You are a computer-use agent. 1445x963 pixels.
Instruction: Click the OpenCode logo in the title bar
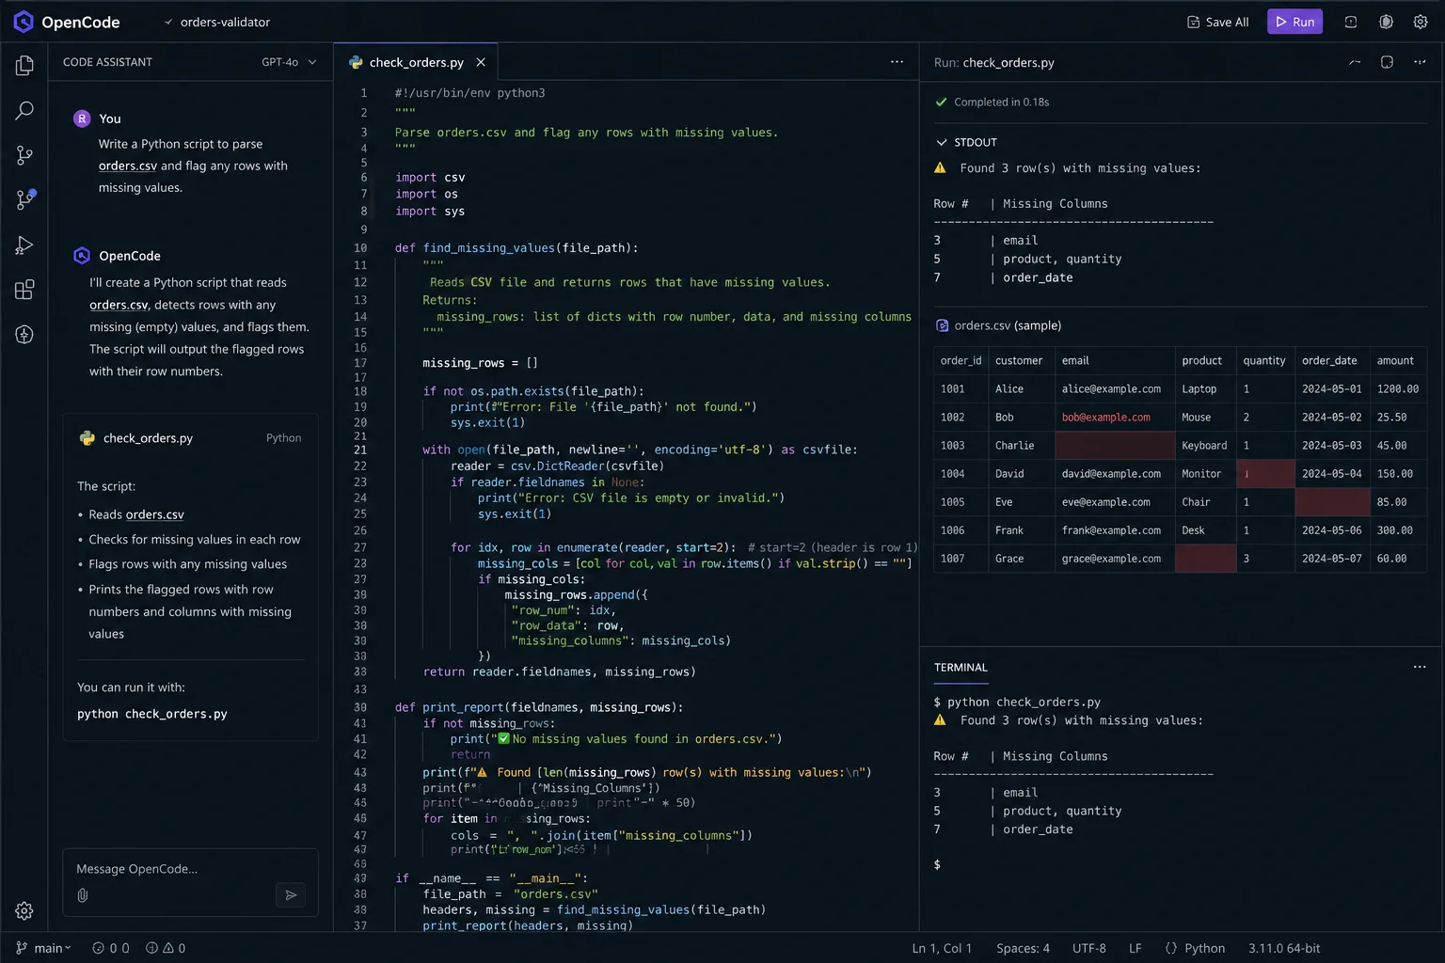(24, 22)
